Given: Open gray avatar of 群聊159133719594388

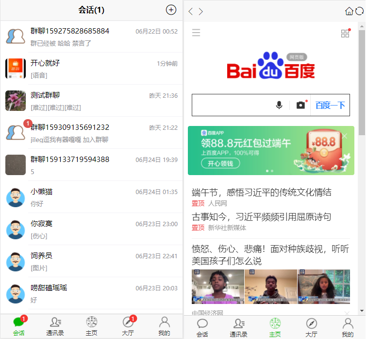Looking at the screenshot, I should [16, 165].
